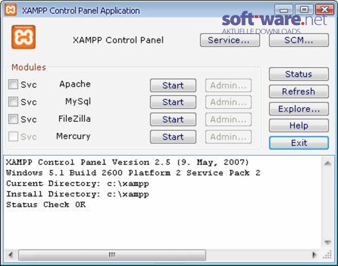The image size is (338, 266).
Task: Click the log scroll up arrow
Action: [x=328, y=163]
